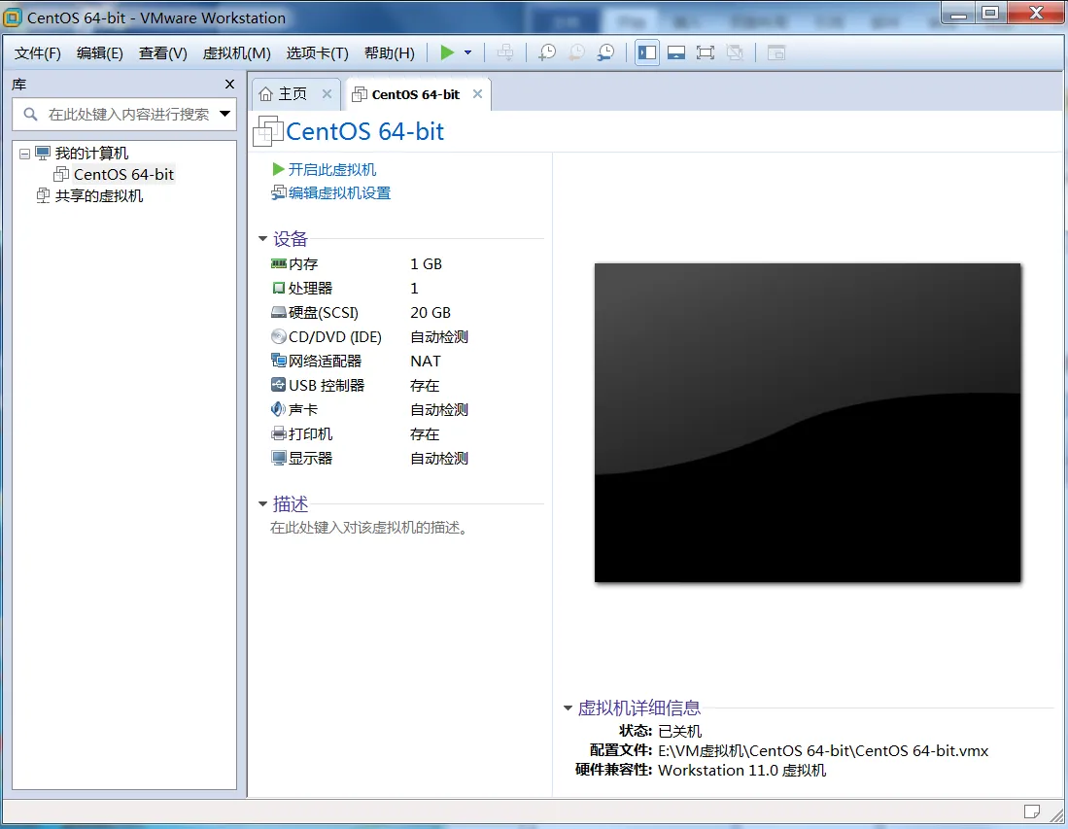
Task: Click the CD/DVD (IDE) device icon
Action: coord(279,336)
